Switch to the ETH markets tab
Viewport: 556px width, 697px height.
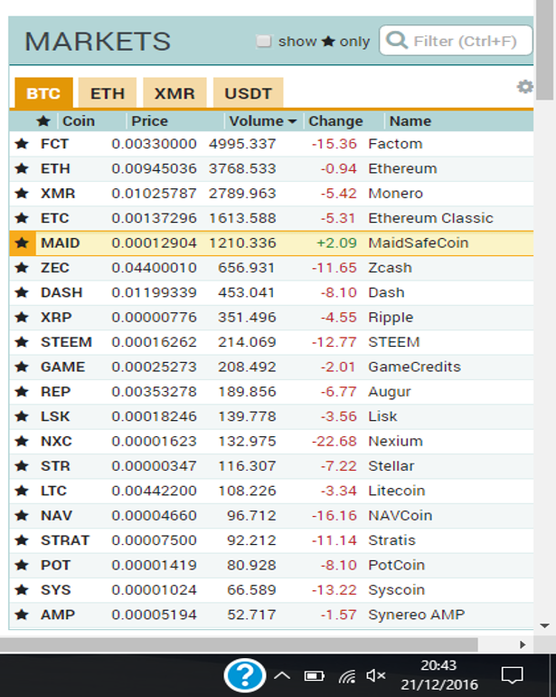pyautogui.click(x=108, y=93)
